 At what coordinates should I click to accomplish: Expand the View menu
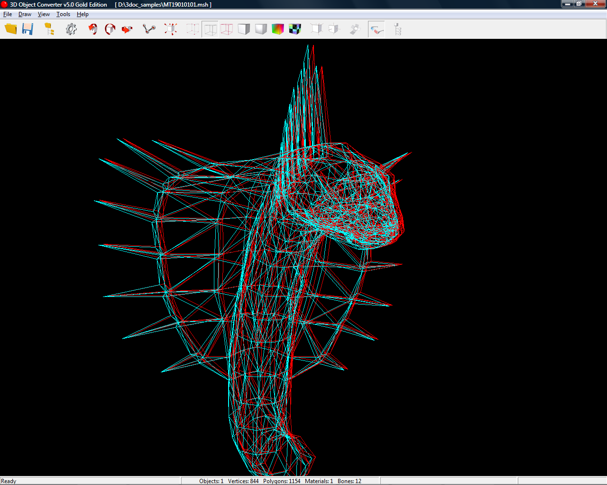tap(44, 14)
